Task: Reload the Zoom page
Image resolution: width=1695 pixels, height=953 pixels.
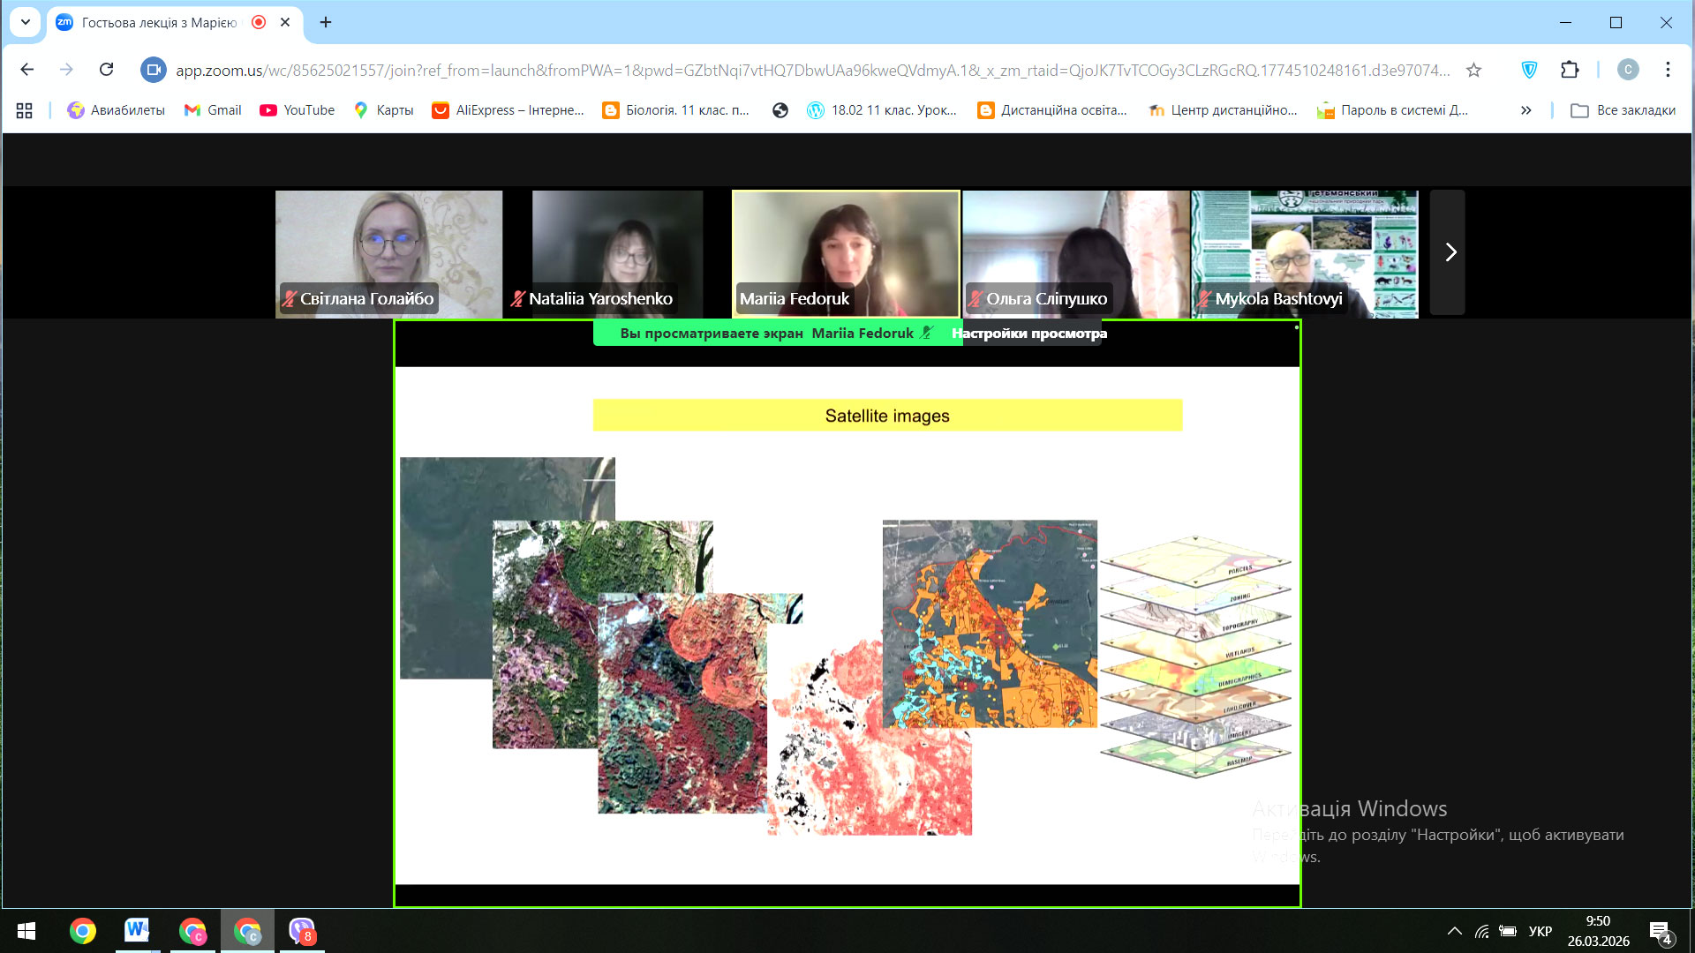Action: (106, 70)
